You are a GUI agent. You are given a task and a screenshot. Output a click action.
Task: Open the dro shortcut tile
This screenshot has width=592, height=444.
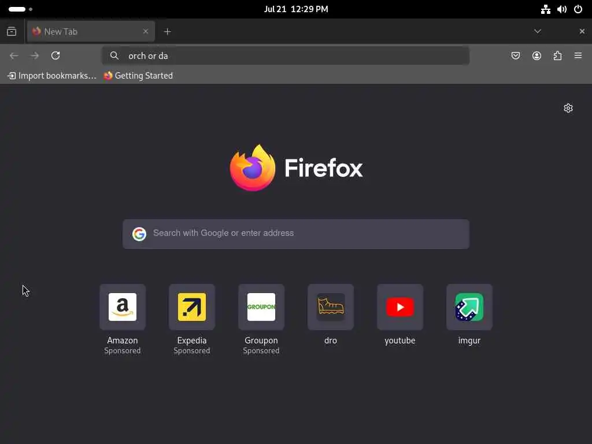(331, 307)
